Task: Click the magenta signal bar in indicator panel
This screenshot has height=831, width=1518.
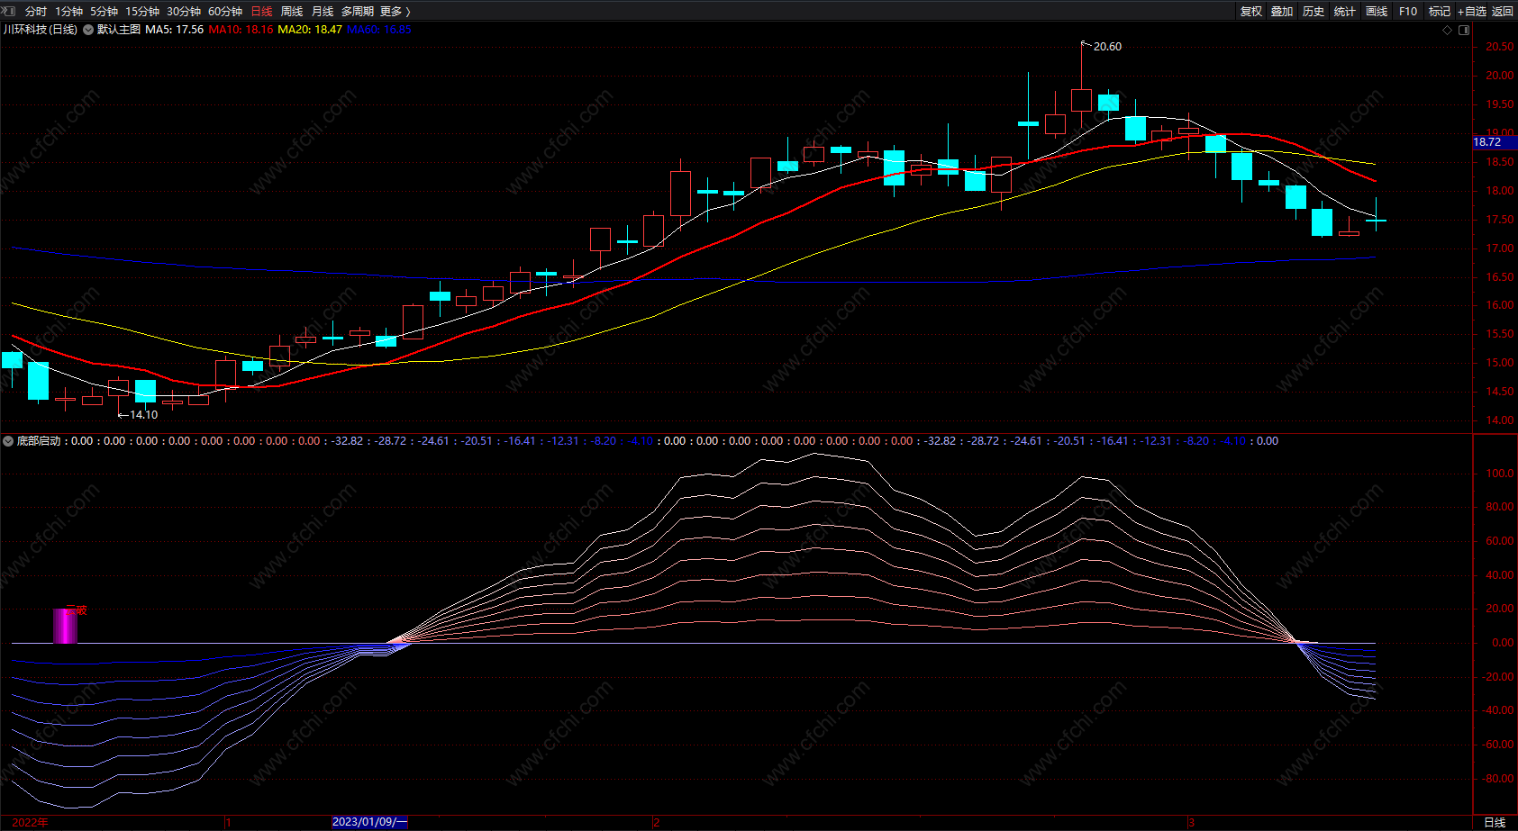Action: click(x=65, y=626)
